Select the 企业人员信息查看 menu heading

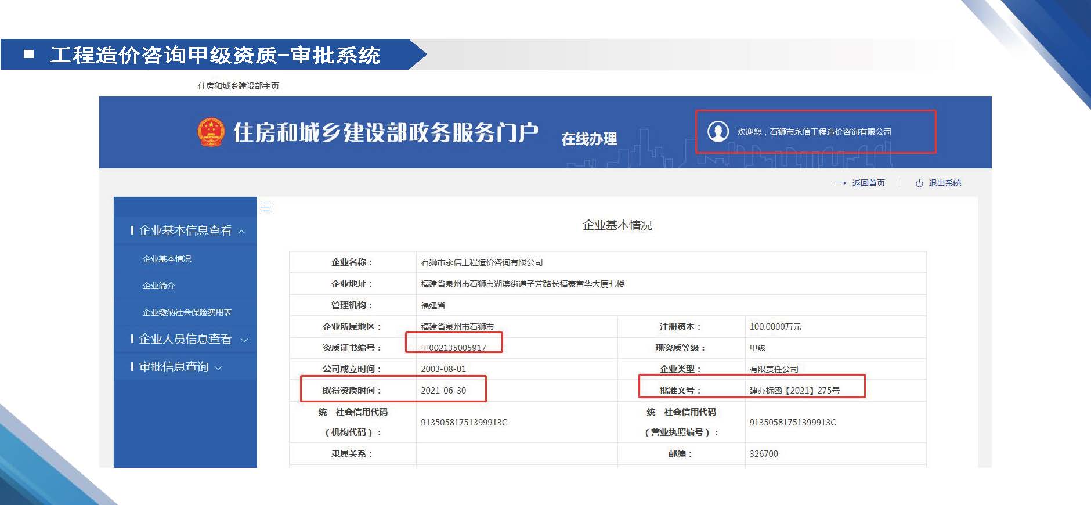coord(185,339)
